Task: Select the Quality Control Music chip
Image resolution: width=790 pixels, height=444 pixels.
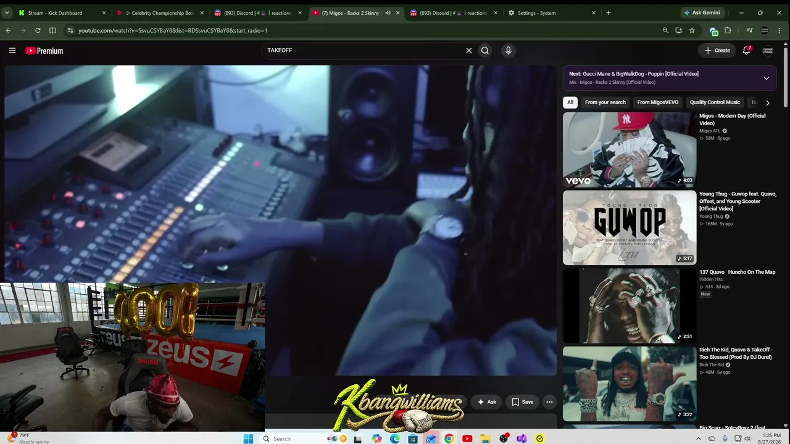Action: tap(715, 102)
